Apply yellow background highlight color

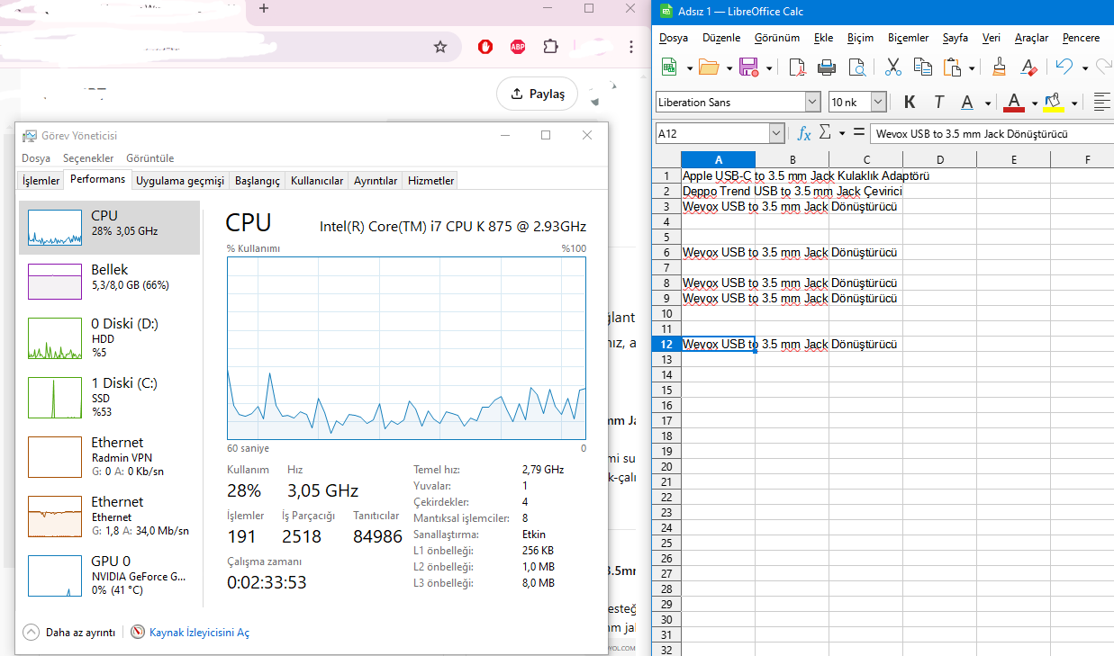[x=1054, y=102]
